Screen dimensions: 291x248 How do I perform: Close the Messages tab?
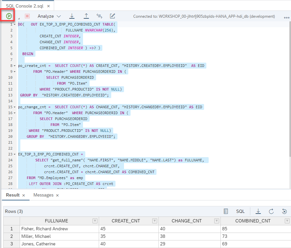[57, 195]
